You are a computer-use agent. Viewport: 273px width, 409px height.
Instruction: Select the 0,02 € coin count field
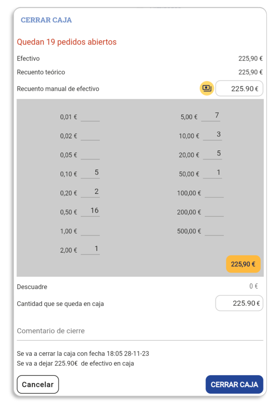coord(90,135)
